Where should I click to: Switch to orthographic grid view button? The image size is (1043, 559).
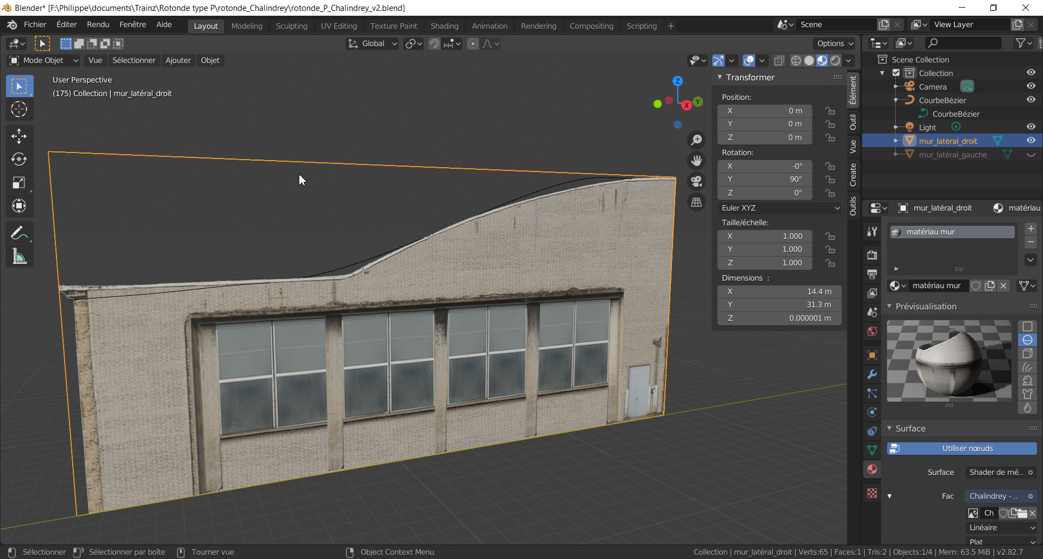696,202
